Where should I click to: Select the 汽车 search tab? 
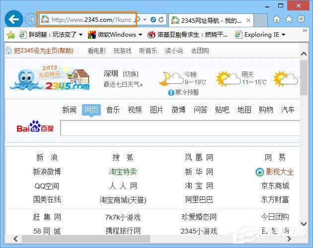pyautogui.click(x=288, y=110)
